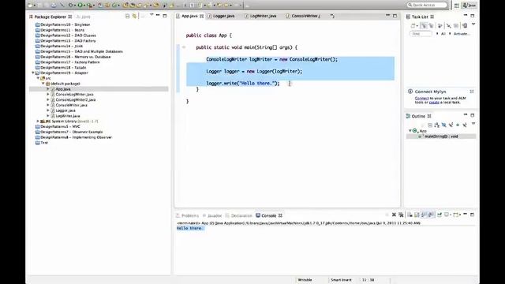Click the Activate link in Task List
This screenshot has height=284, width=505.
tap(462, 34)
